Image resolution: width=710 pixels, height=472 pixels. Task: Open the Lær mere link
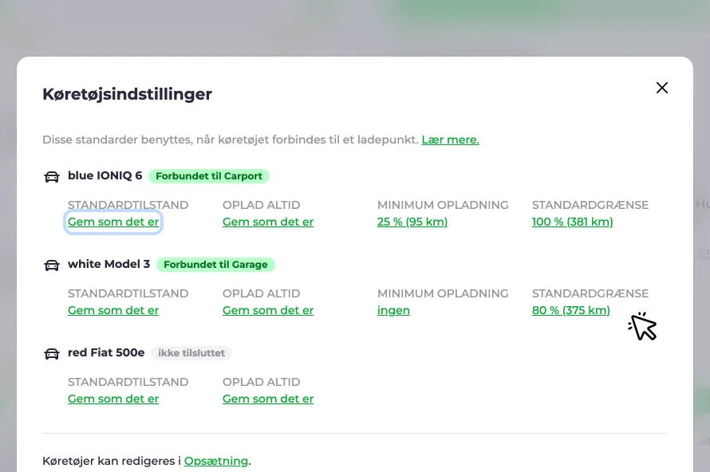click(450, 140)
